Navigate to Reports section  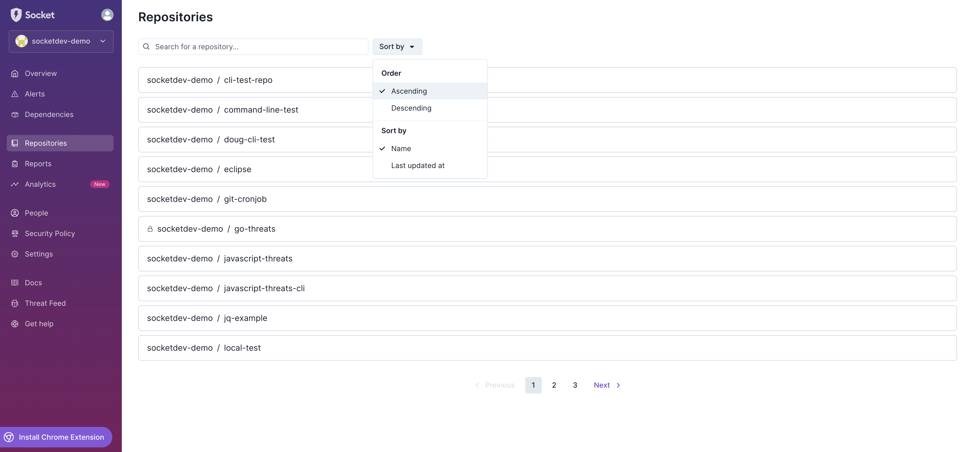[38, 164]
